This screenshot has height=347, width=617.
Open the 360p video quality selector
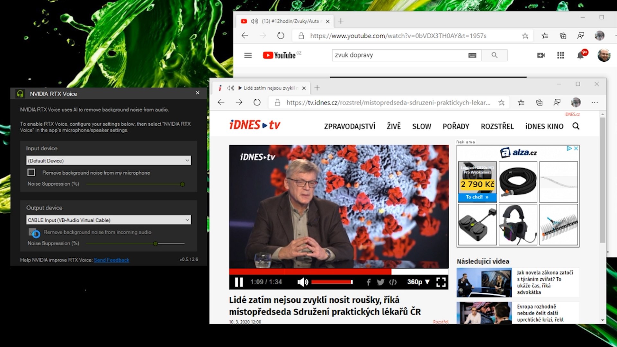pyautogui.click(x=418, y=282)
